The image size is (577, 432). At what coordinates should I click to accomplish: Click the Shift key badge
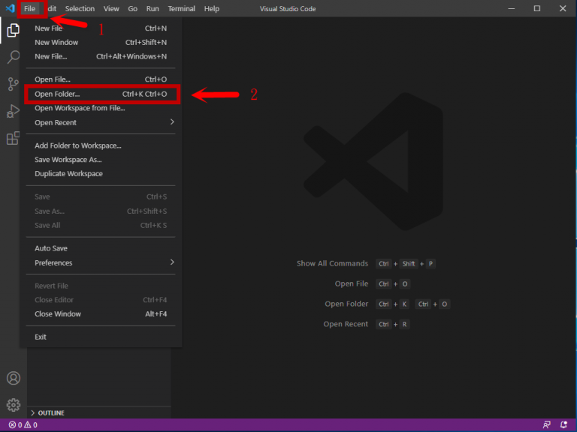pyautogui.click(x=409, y=264)
